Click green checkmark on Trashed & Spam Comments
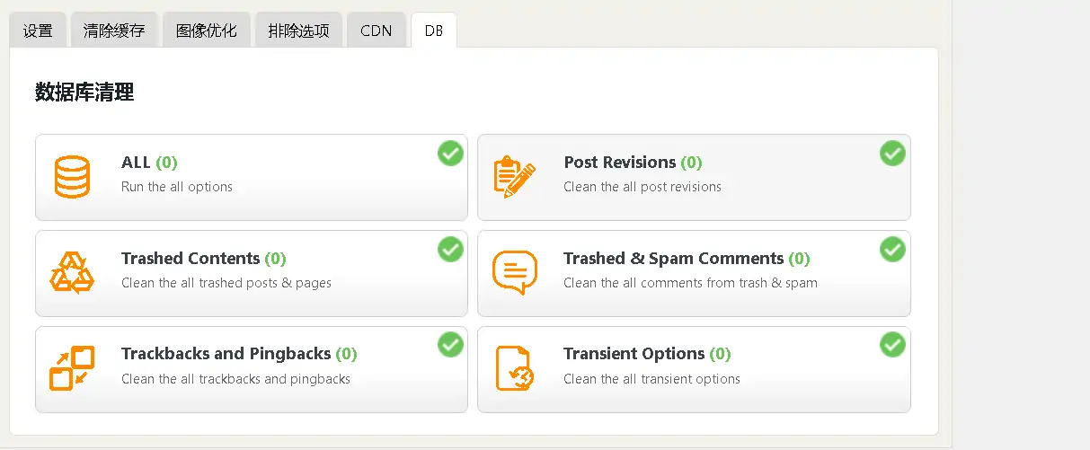Image resolution: width=1090 pixels, height=450 pixels. point(892,250)
